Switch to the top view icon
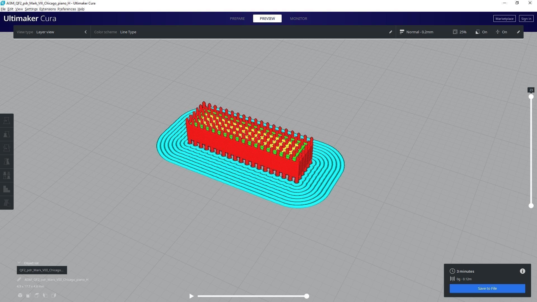 point(37,295)
